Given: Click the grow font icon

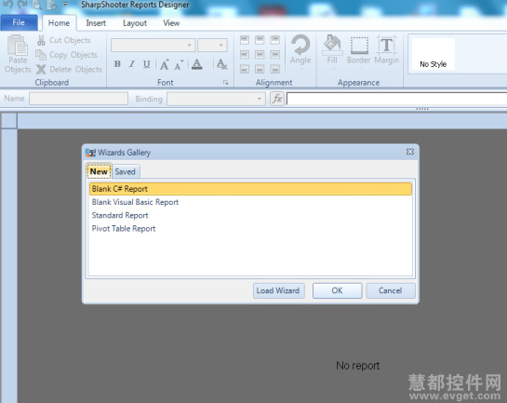Looking at the screenshot, I should (x=165, y=64).
